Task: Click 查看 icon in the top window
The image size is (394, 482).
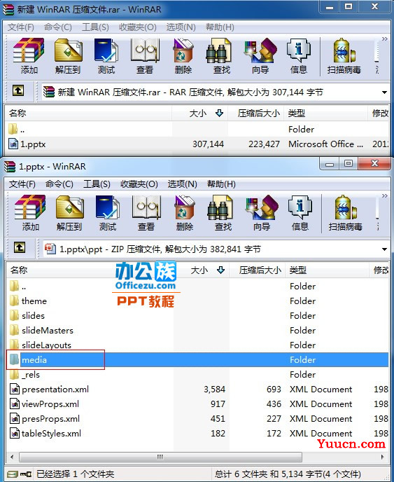Action: pyautogui.click(x=145, y=56)
